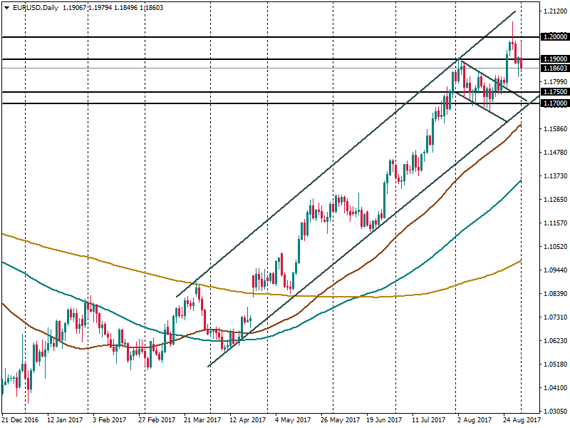Click the 4 May 2017 date label
Screen dimensions: 570x428
tap(292, 421)
